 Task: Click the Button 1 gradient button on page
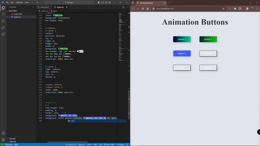[182, 39]
